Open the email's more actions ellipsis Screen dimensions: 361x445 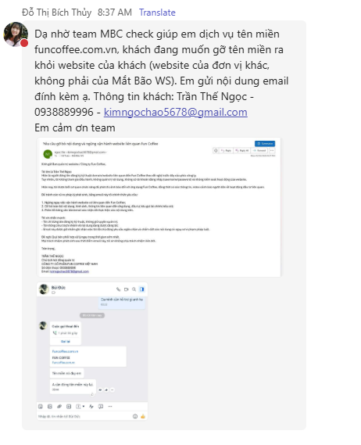[x=272, y=151]
